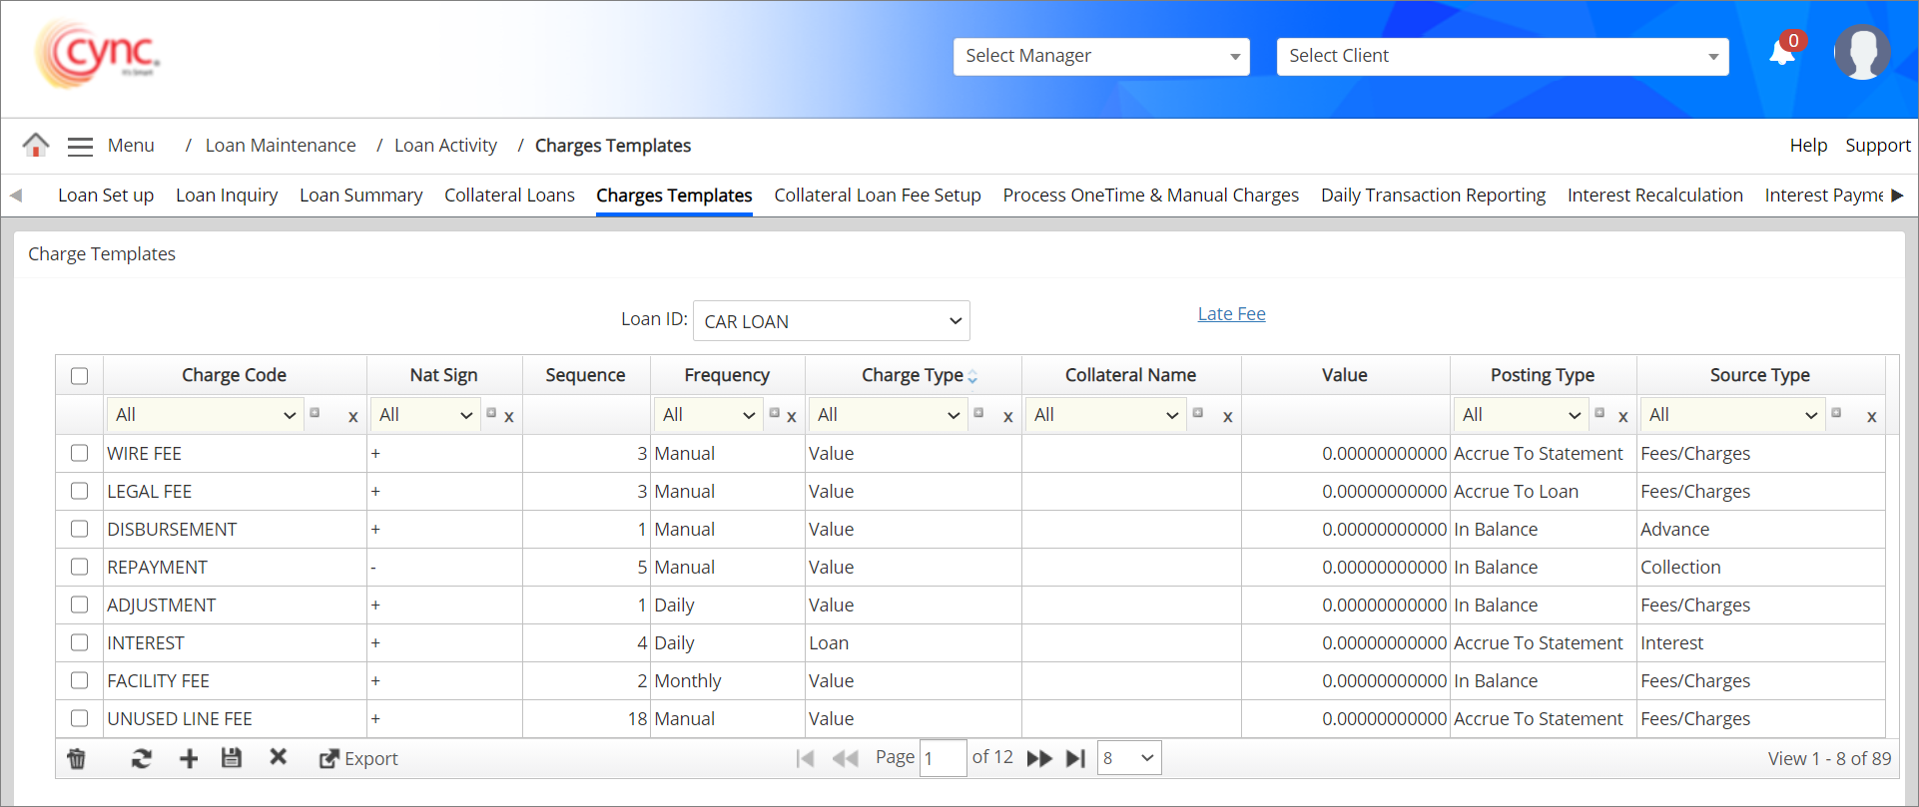Toggle the select-all header checkbox
The width and height of the screenshot is (1919, 807).
tap(80, 376)
